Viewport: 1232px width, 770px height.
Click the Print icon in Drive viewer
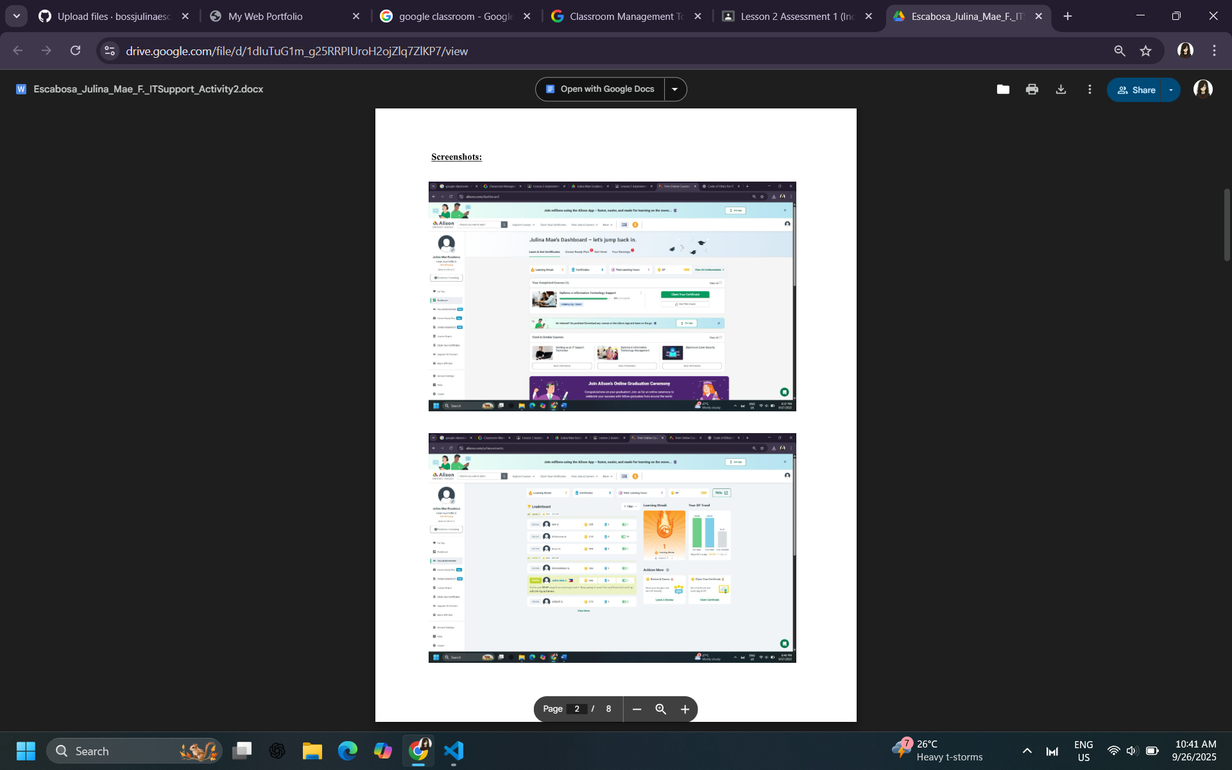pos(1032,90)
